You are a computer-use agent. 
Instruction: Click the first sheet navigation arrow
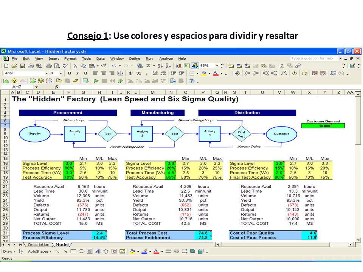tap(3, 244)
